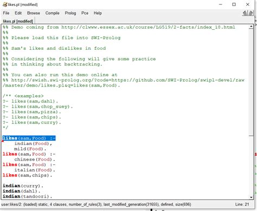Click the 'likes(sam,chips).' fact line

(27, 175)
